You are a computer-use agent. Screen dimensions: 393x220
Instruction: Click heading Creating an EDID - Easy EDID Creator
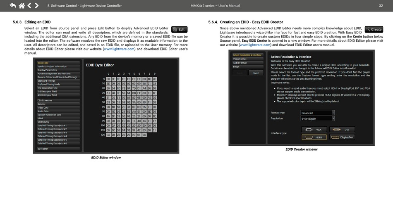tap(252, 22)
